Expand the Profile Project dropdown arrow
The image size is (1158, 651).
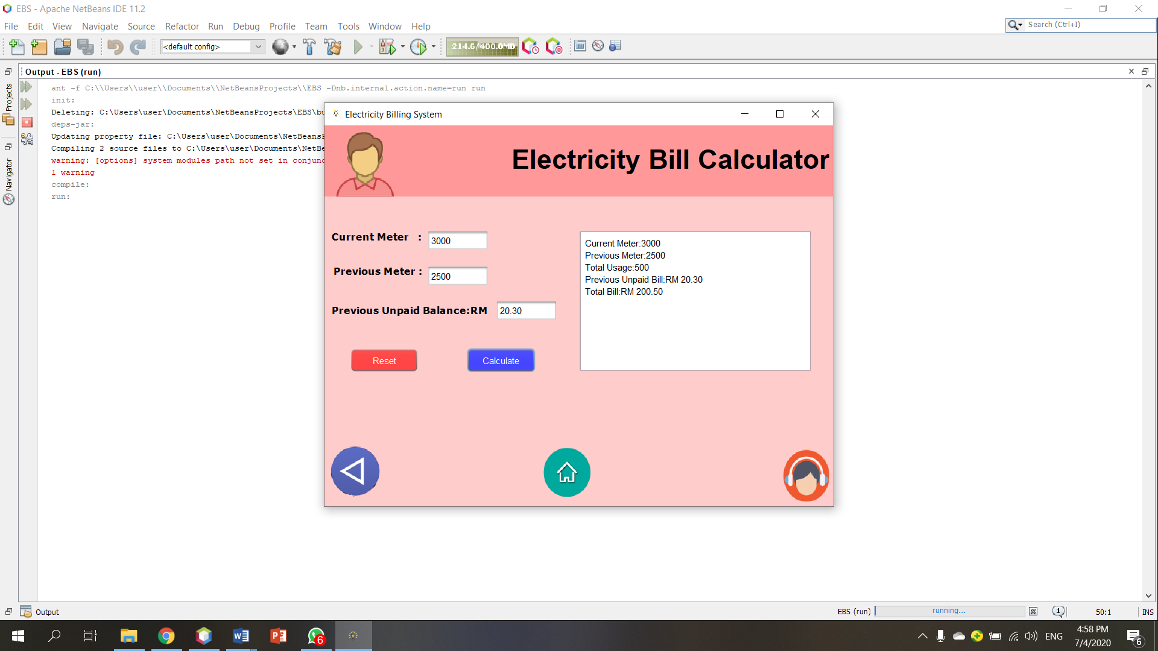coord(434,46)
